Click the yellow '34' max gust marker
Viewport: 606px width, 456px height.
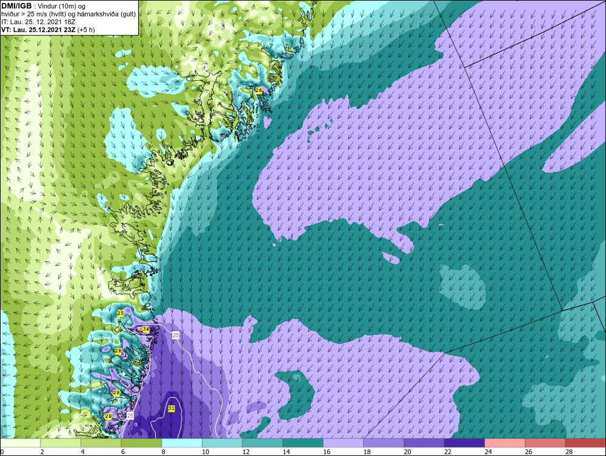pos(145,329)
